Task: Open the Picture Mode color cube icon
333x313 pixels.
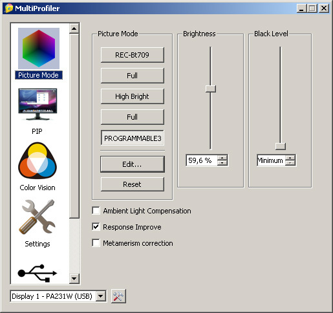Action: [39, 49]
